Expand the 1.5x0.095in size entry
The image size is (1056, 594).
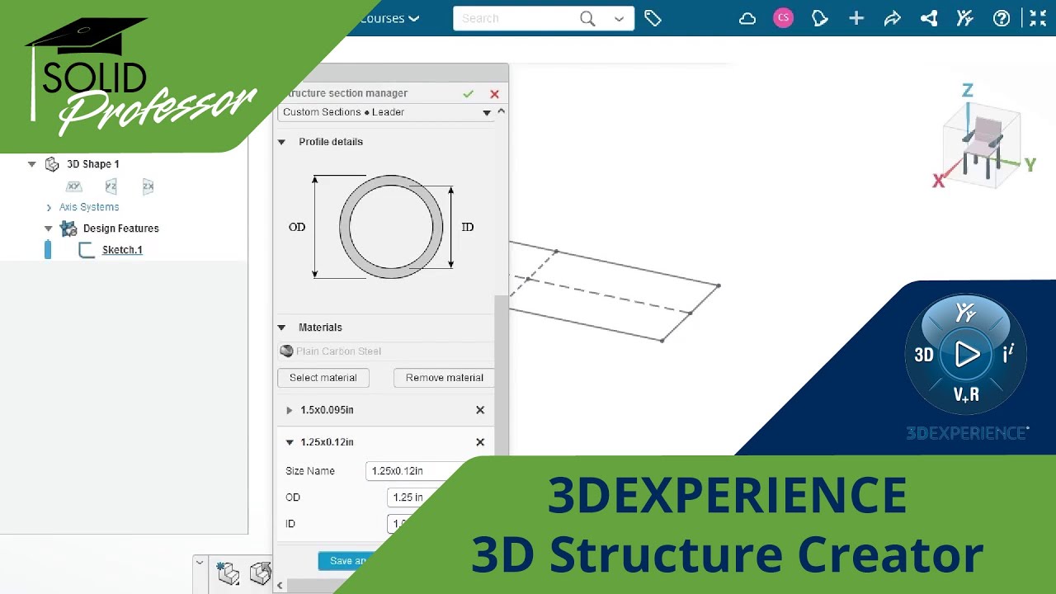coord(289,410)
